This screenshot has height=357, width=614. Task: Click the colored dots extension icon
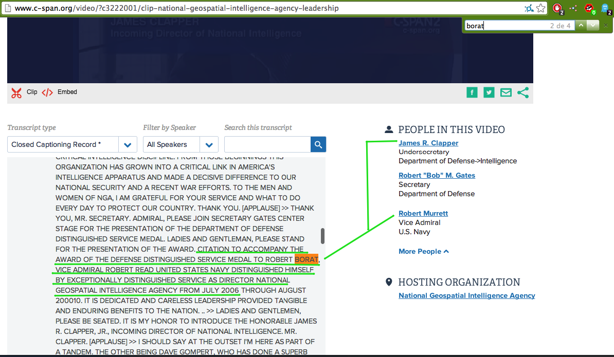[x=573, y=8]
